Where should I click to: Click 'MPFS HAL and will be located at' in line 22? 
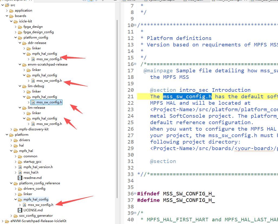[200, 103]
